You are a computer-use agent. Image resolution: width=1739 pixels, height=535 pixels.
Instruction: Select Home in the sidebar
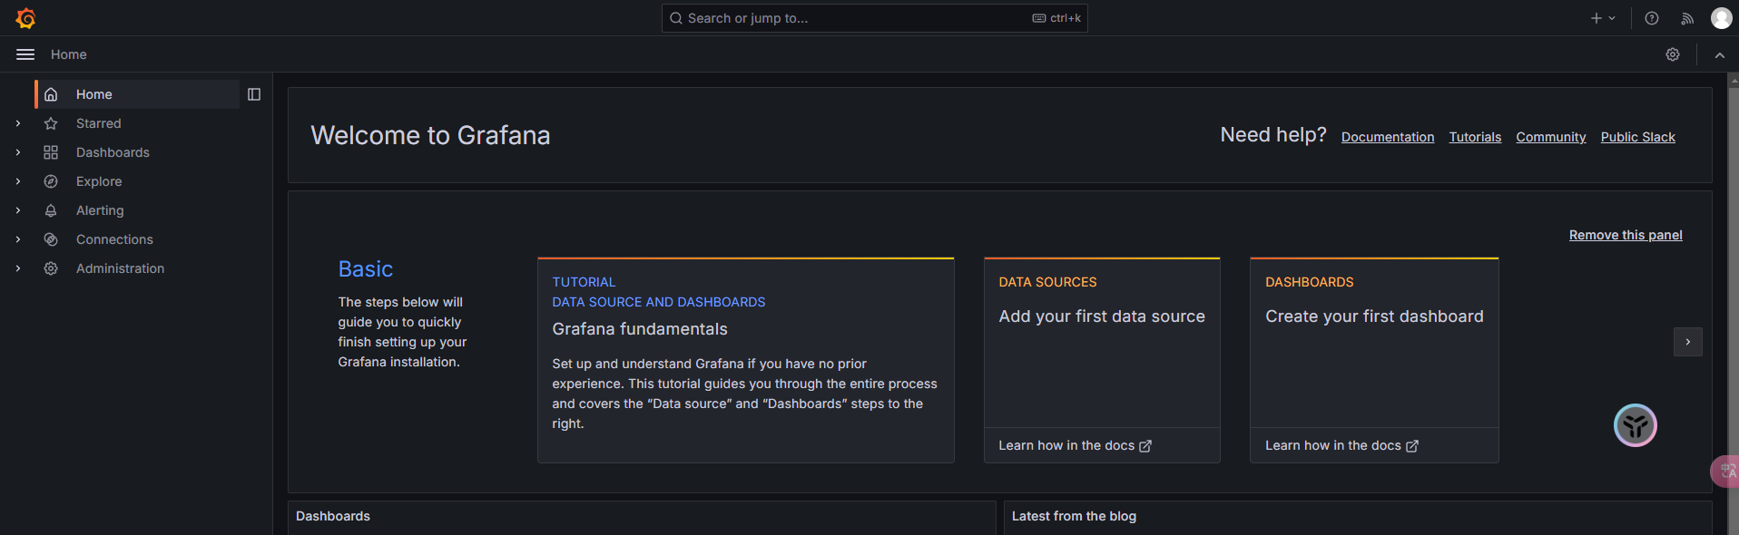tap(94, 94)
